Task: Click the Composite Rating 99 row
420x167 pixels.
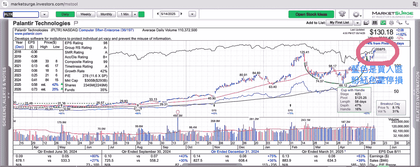Action: coord(86,62)
